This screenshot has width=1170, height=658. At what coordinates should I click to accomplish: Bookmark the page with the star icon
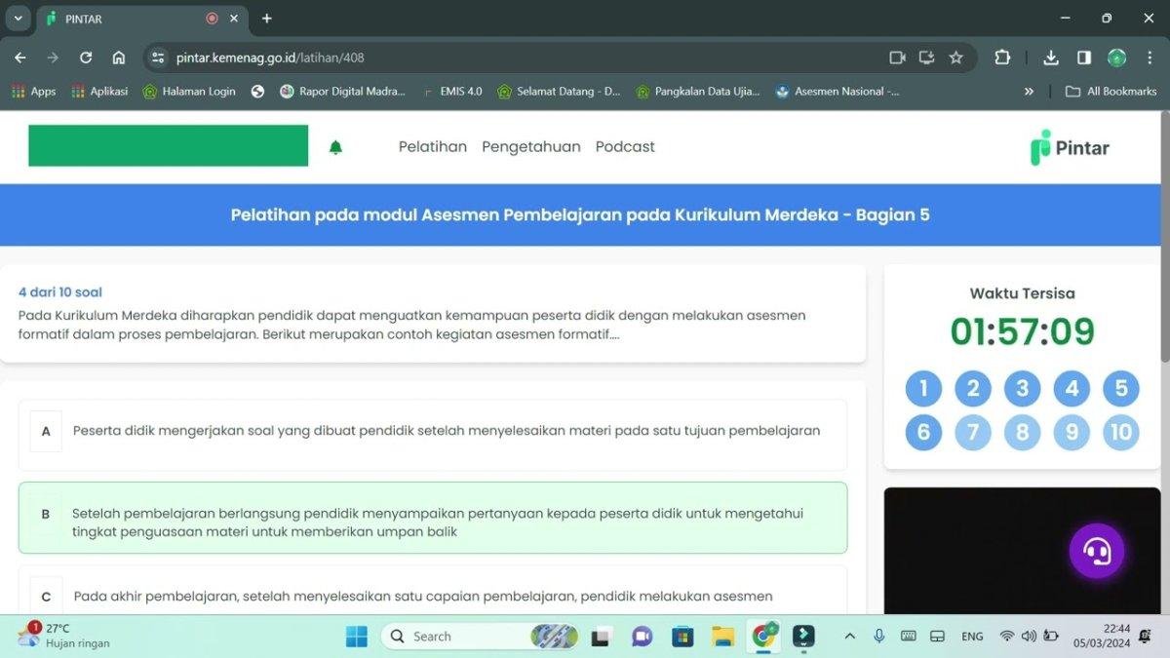point(955,58)
